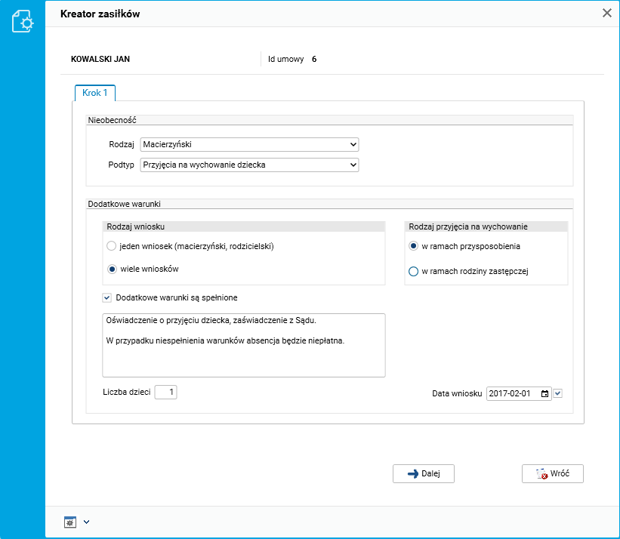This screenshot has height=539, width=620.
Task: Choose 'w ramach rodziny zastępczej' option
Action: click(413, 272)
